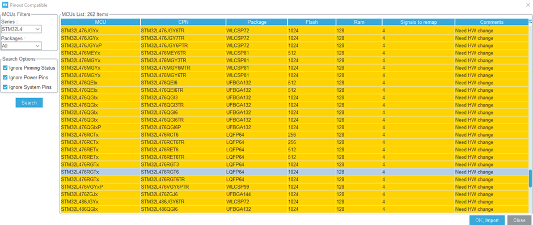
Task: Click the UFBGA144 package cell
Action: click(x=257, y=194)
